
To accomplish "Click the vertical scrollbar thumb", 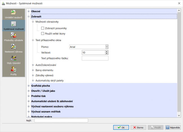I will [x=179, y=62].
